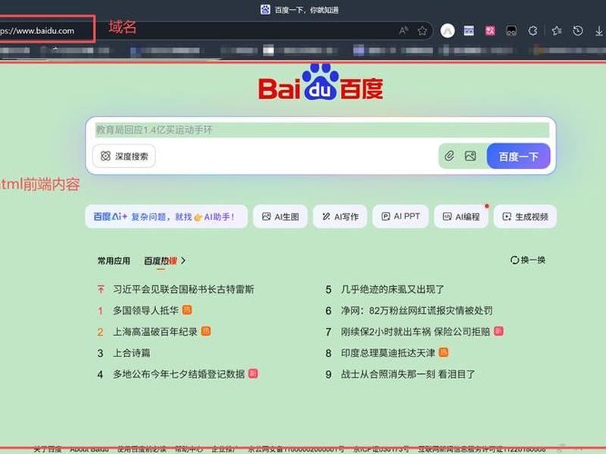606x454 pixels.
Task: Open hot search 多地公布今年七夕结婚登记数据
Action: click(x=179, y=374)
